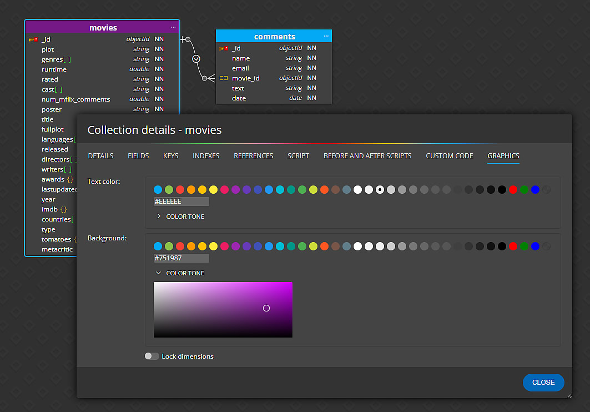Select the transparent swatch in Text color row
Viewport: 590px width, 412px height.
[546, 190]
